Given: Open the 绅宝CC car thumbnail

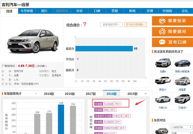Looking at the screenshot, I should [x=163, y=81].
